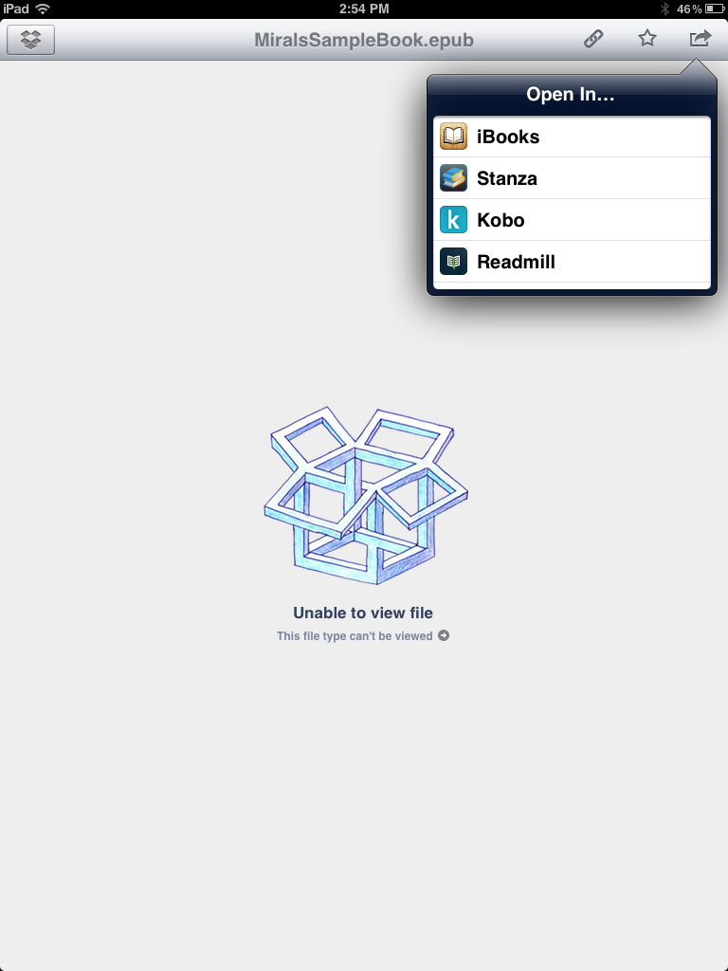Tap the impossible box illustration
This screenshot has height=971, width=728.
tap(365, 495)
